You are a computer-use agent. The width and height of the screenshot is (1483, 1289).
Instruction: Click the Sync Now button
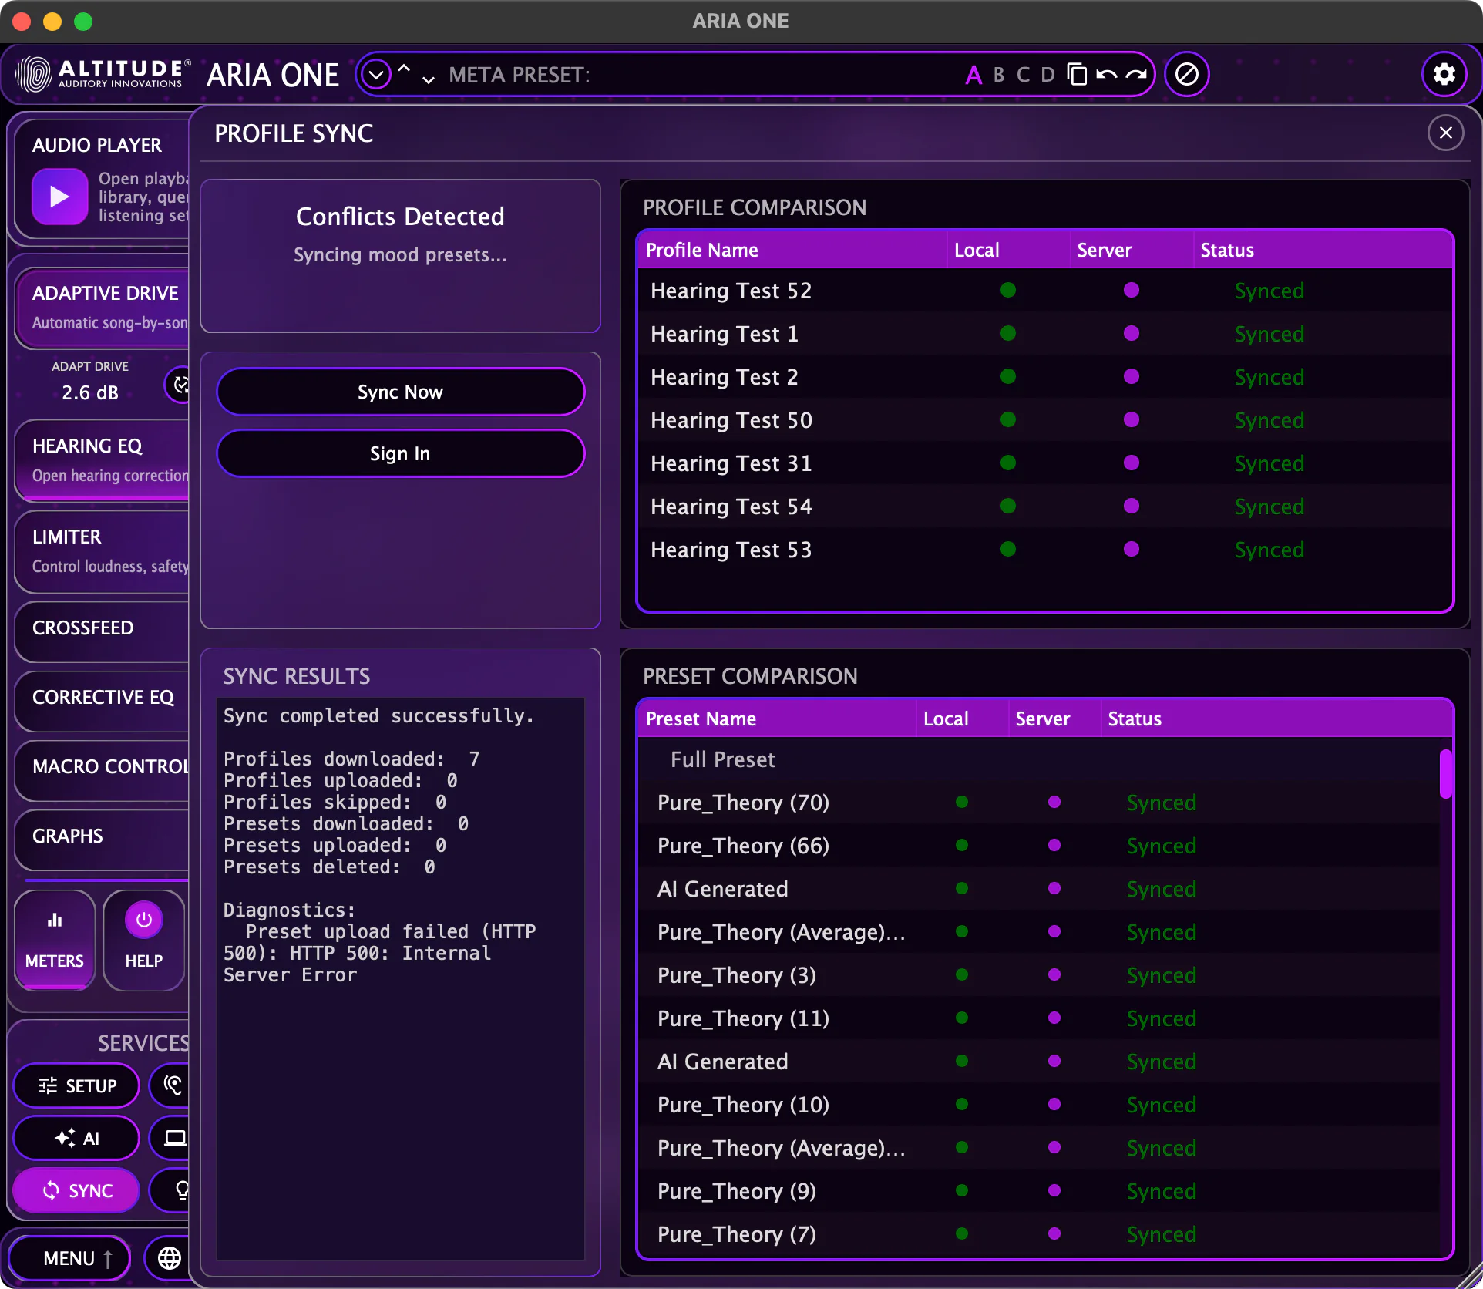click(400, 392)
